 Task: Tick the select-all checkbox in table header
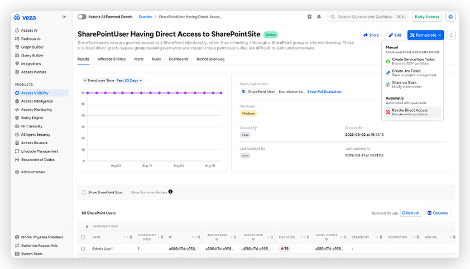pos(83,237)
